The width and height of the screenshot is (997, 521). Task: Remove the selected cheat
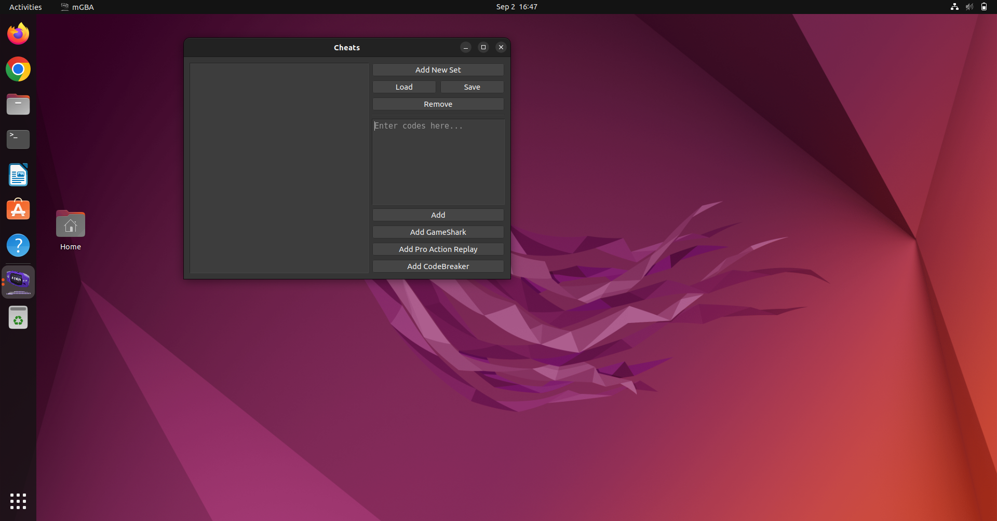click(x=438, y=104)
